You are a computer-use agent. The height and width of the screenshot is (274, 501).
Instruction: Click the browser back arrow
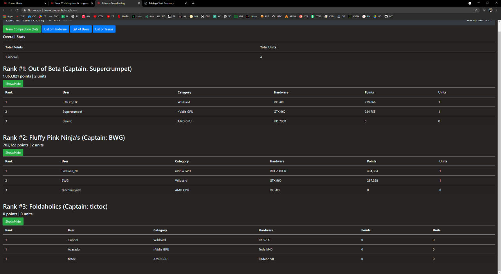(4, 10)
